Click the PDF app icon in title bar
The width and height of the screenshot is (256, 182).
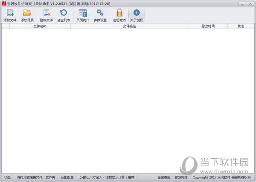(x=4, y=3)
